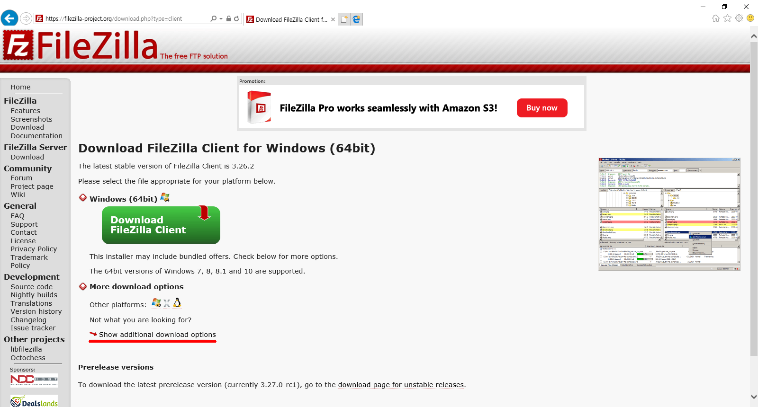758x407 pixels.
Task: Open the browser tools gear
Action: (x=739, y=18)
